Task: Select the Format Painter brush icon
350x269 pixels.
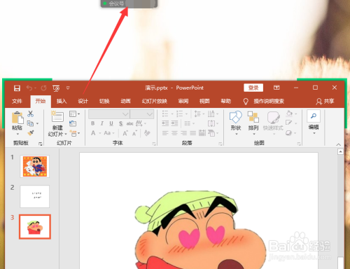Action: [x=31, y=133]
